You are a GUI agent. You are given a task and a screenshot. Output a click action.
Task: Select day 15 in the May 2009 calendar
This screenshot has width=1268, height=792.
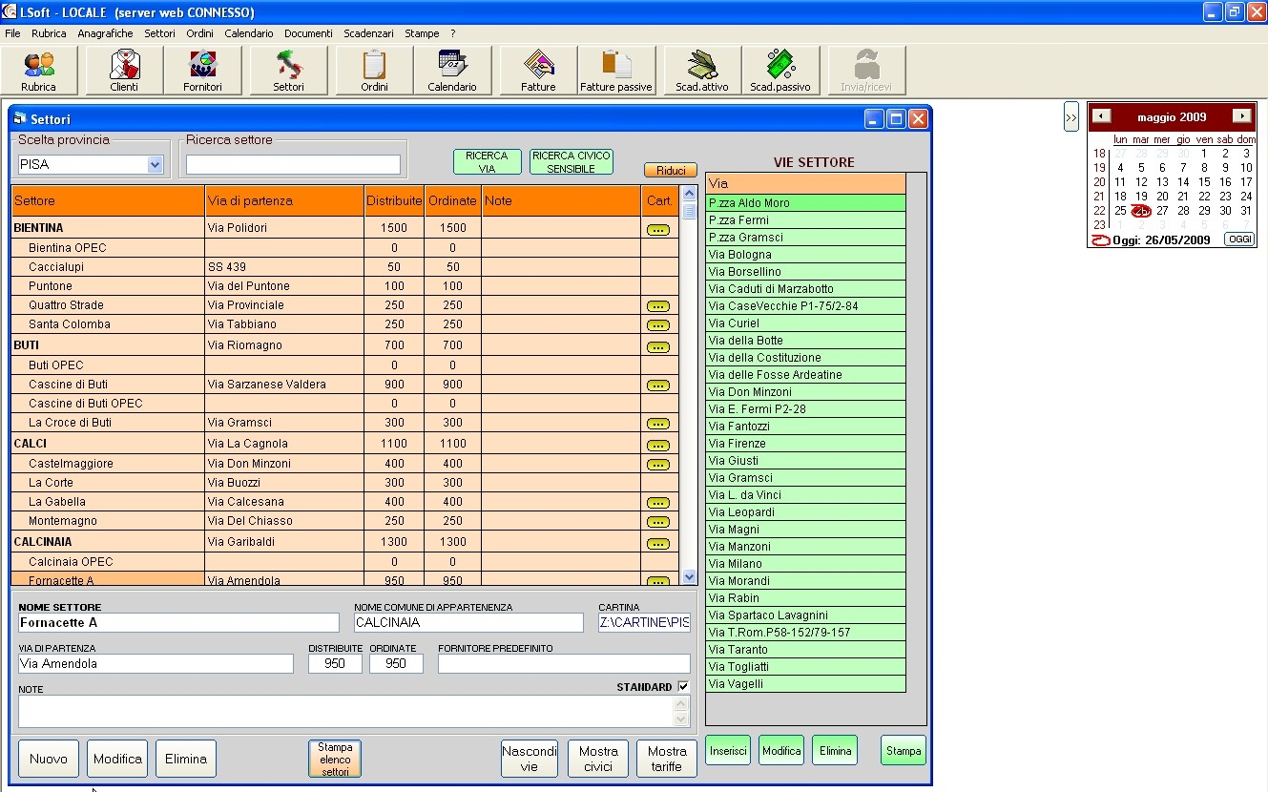pos(1204,182)
